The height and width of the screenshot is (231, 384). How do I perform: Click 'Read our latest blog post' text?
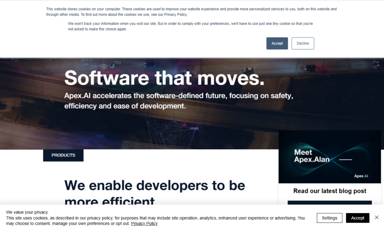tap(330, 191)
